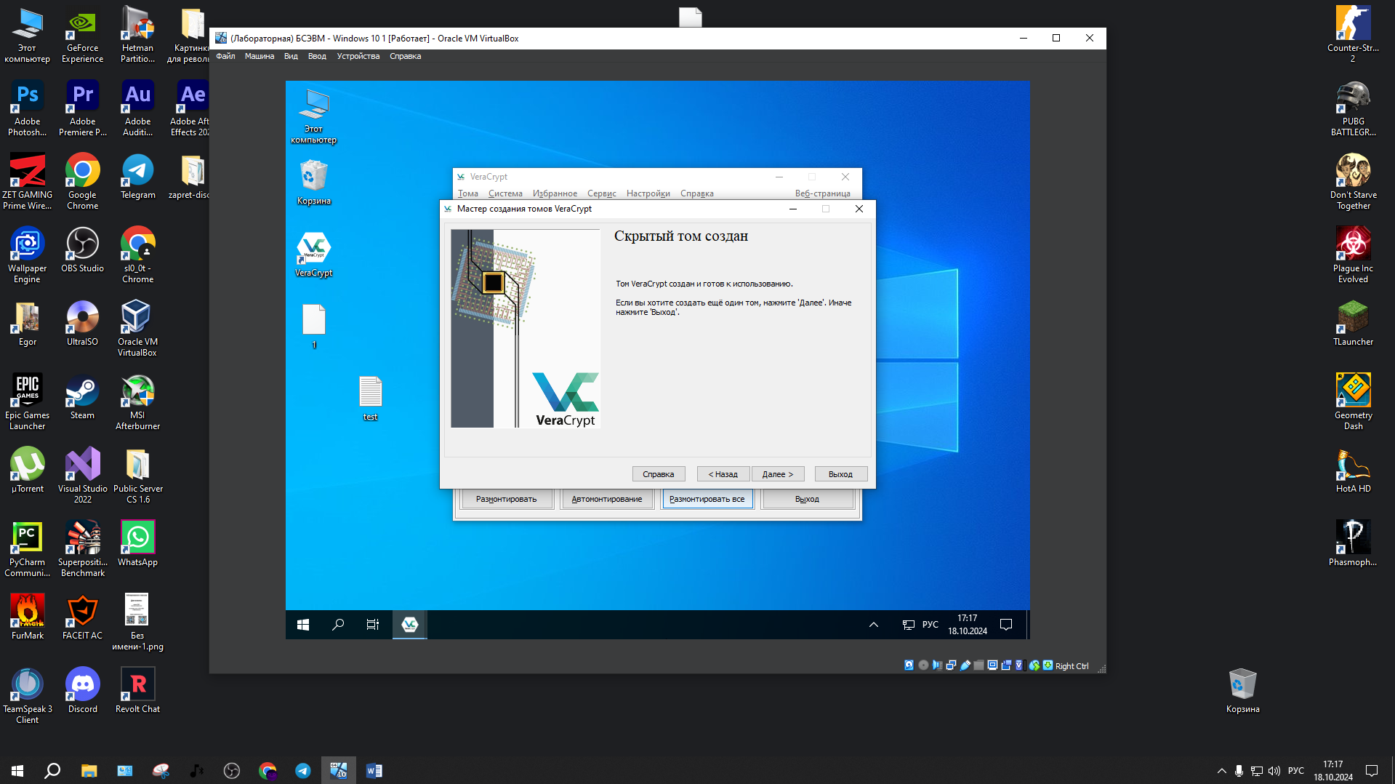Expand the host system tray hidden icons chevron
The image size is (1395, 784).
[x=1222, y=771]
